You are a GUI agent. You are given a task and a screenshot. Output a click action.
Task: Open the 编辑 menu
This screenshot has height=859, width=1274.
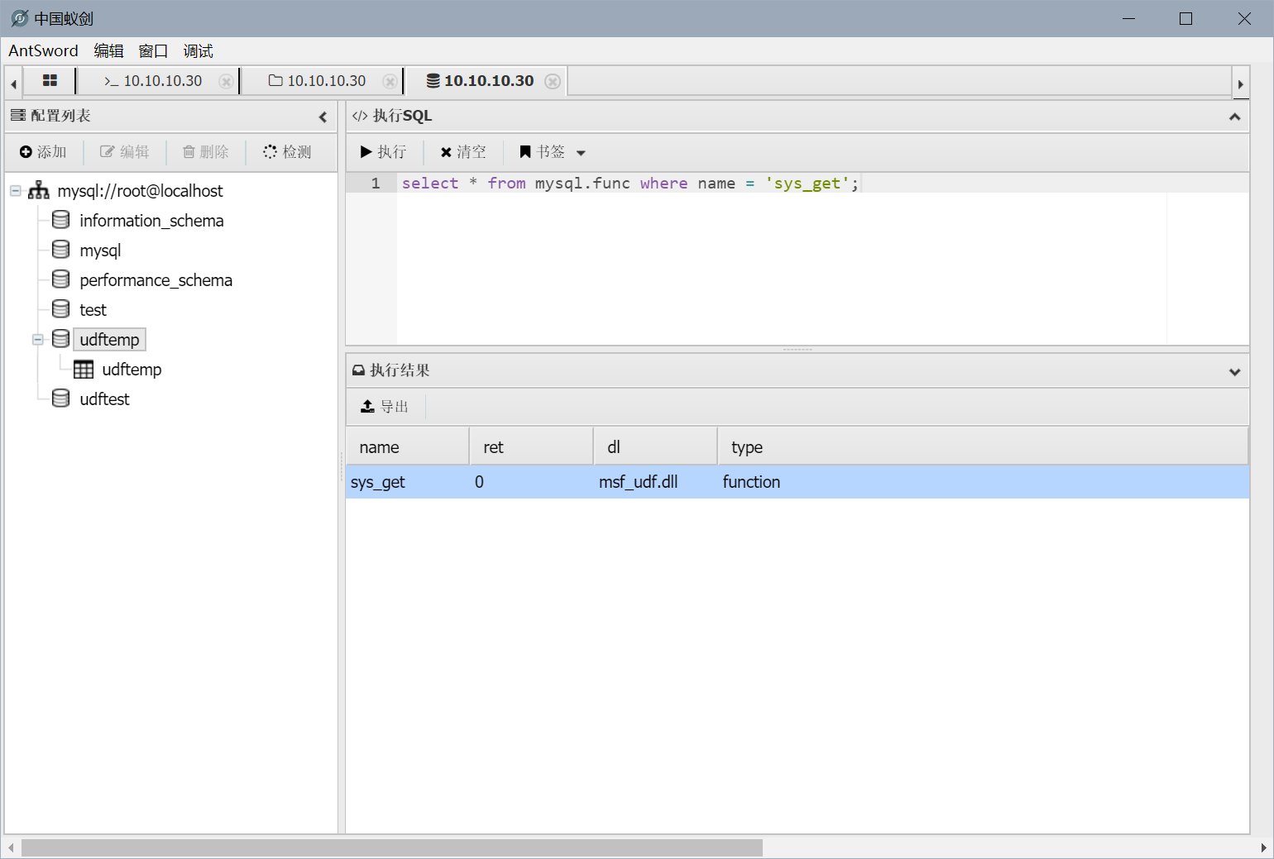coord(108,51)
